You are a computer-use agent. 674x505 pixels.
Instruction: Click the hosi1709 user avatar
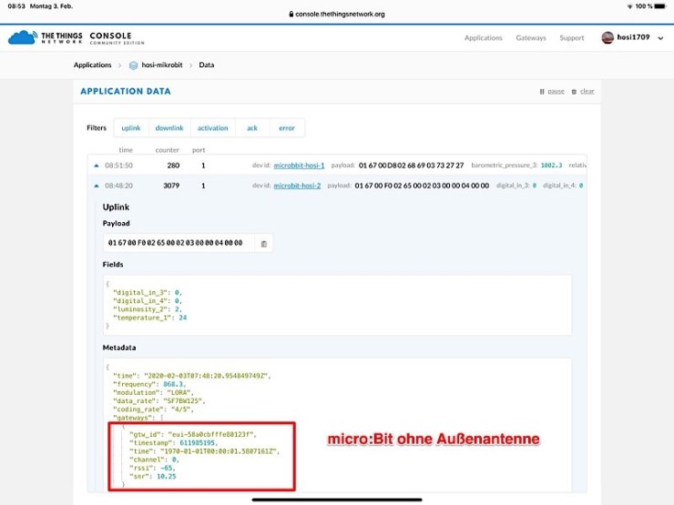pyautogui.click(x=608, y=37)
